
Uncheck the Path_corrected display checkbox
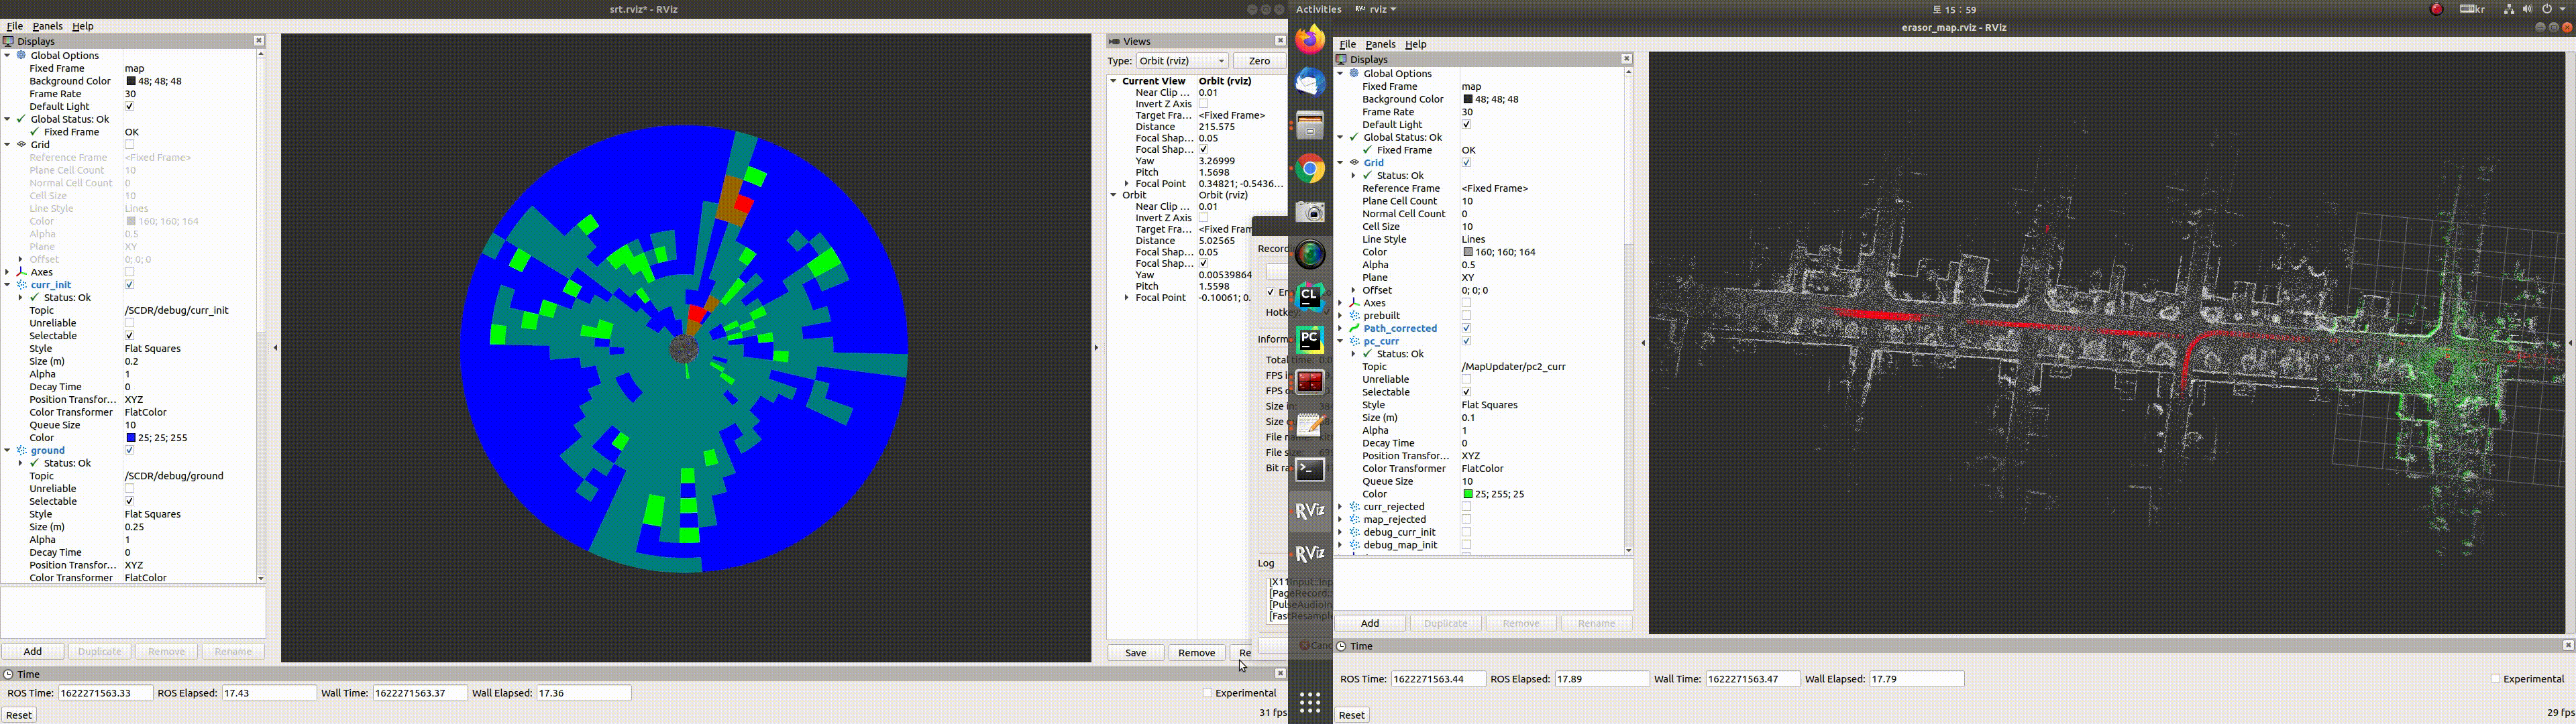[x=1466, y=328]
